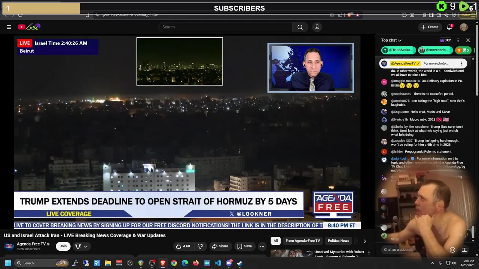Open the @stevenbrio super chat chip
Viewport: 479px width, 269px height.
click(435, 50)
